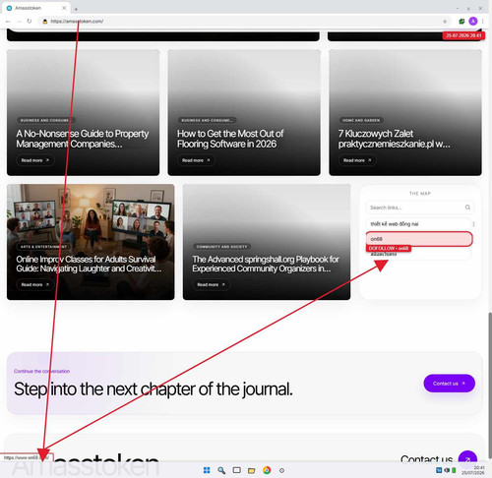492x478 pixels.
Task: Open '7 Kluczowych Zalet' article title
Action: click(394, 139)
